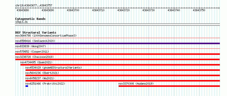This screenshot has height=96, width=227.
Task: Click ruler position 43643680
Action: [23, 10]
